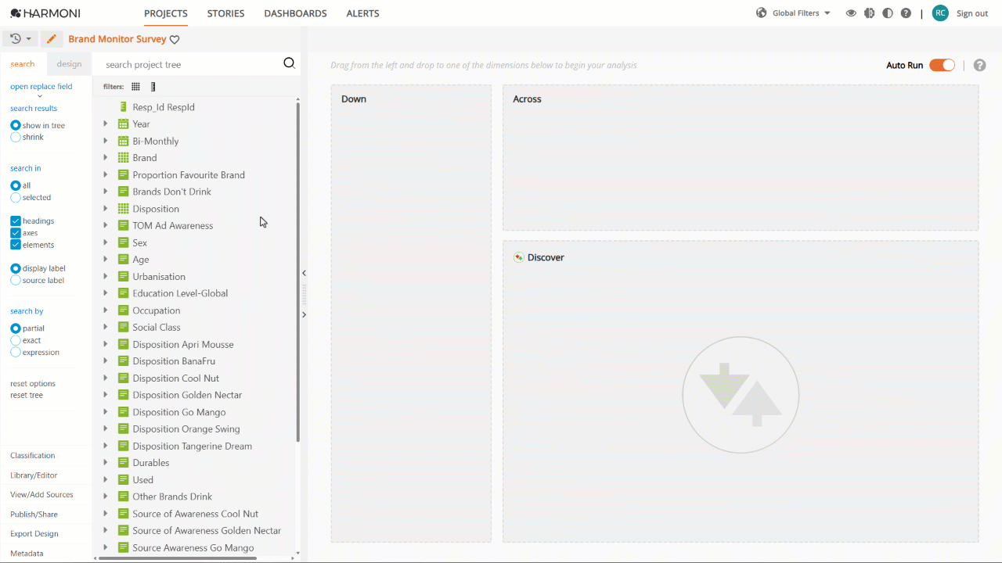
Task: Select the show in tree radio
Action: (x=16, y=125)
